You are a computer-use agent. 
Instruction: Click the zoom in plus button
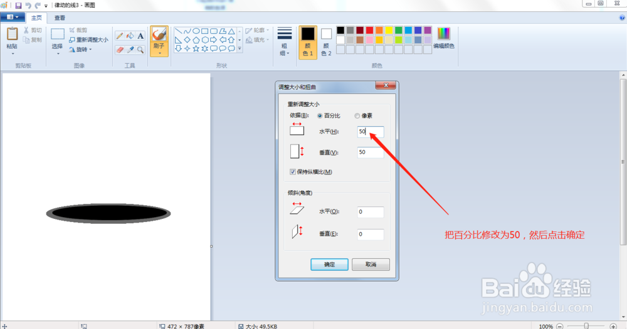click(x=613, y=326)
